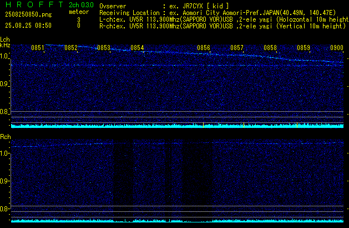Select the 0.9 label on Rch axis
Image resolution: width=349 pixels, height=228 pixels.
tap(4, 181)
